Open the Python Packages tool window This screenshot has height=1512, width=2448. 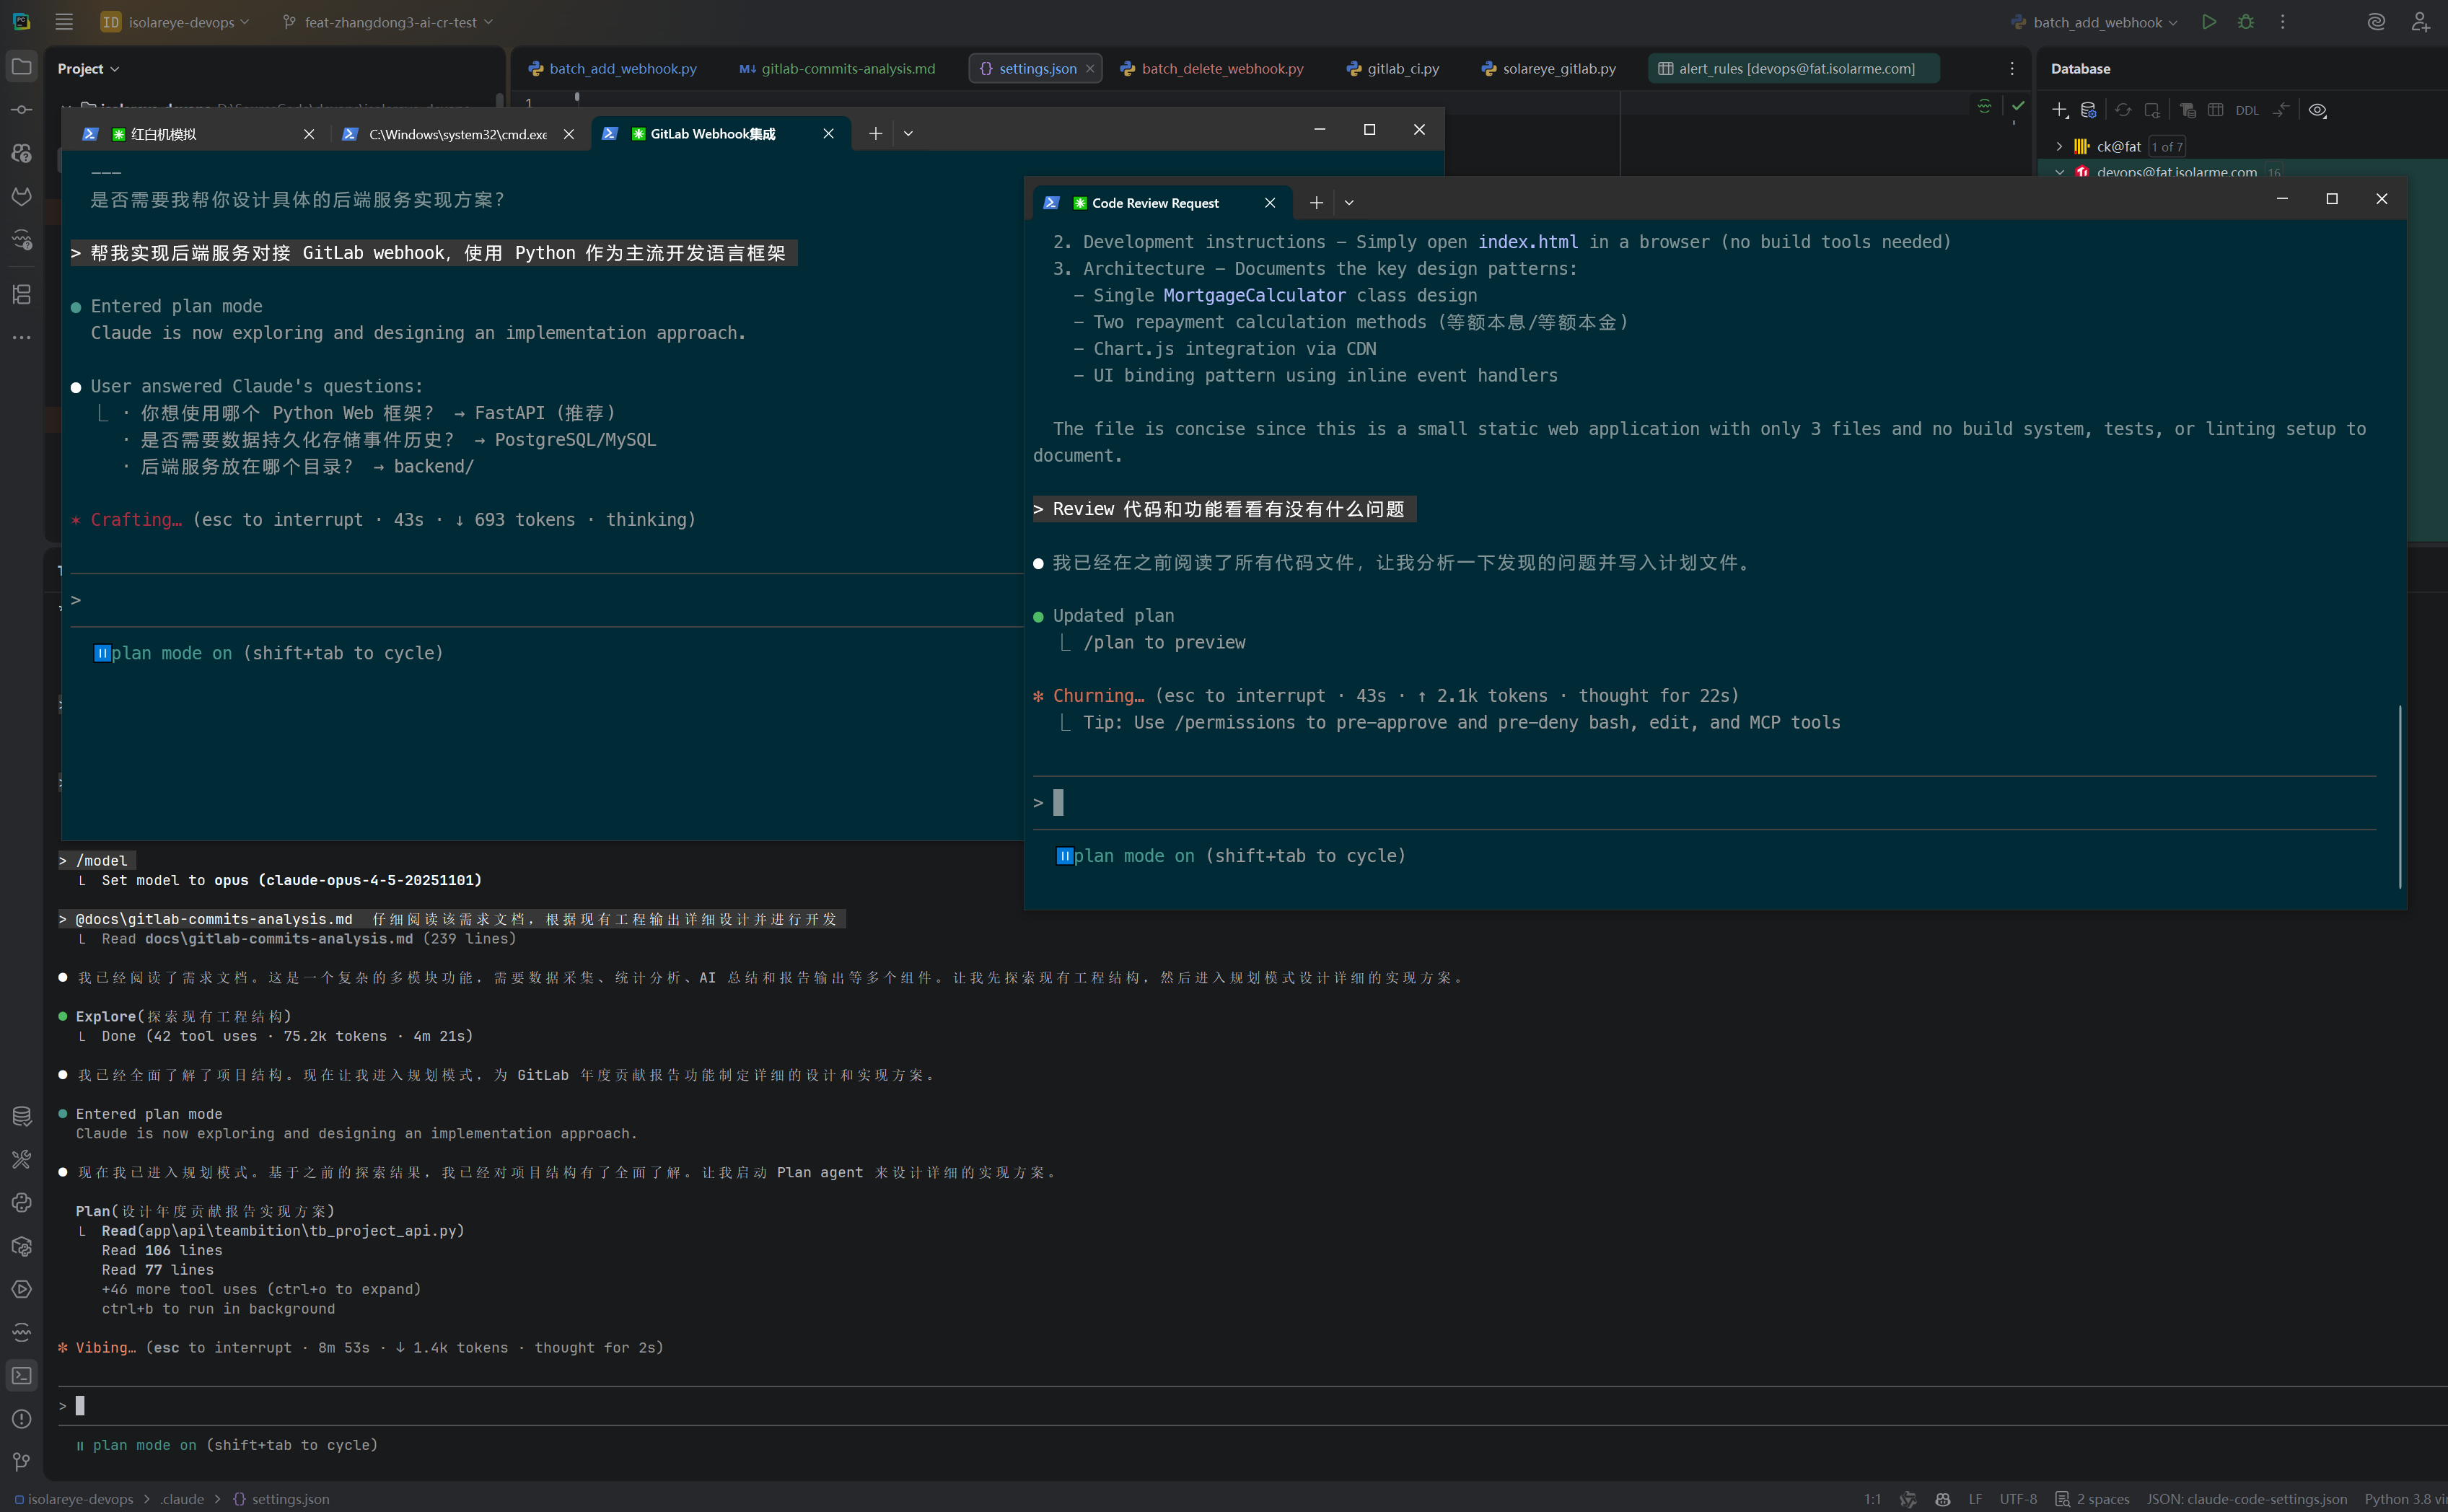[21, 1246]
